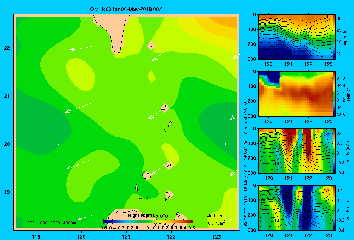Click the 0.5 tick on height anomaly scale
Viewport: 354px width, 240px height.
click(x=192, y=228)
